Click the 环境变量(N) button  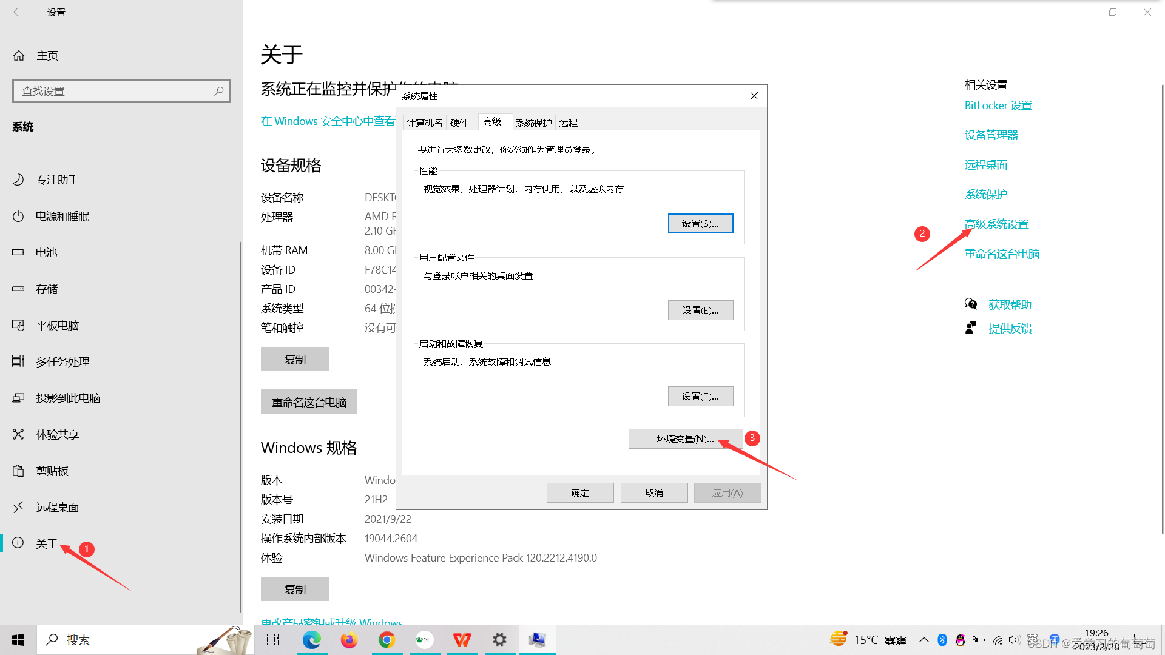[x=686, y=438]
